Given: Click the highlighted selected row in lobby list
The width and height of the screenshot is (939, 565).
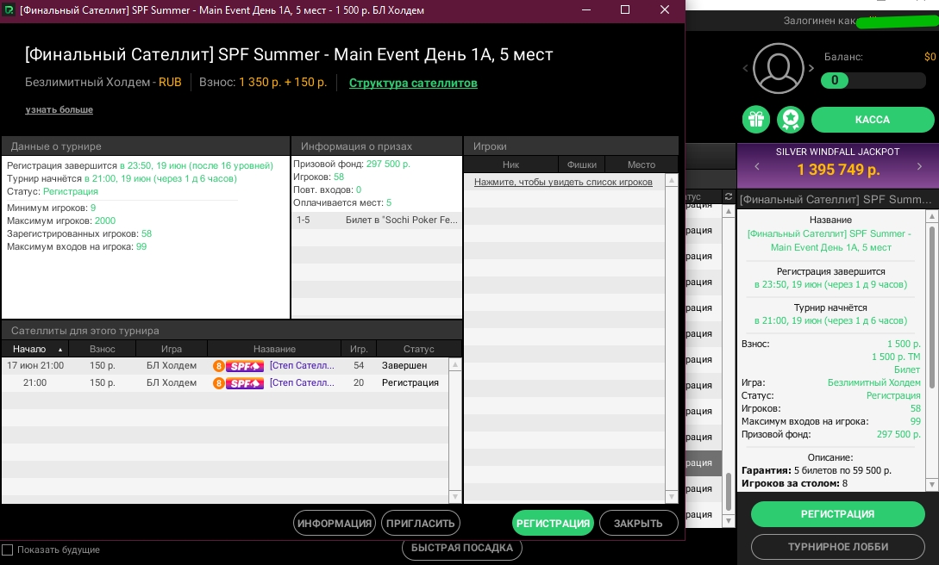Looking at the screenshot, I should click(703, 463).
